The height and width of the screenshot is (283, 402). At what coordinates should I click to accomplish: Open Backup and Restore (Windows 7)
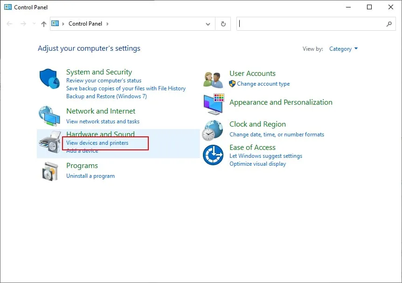point(106,96)
